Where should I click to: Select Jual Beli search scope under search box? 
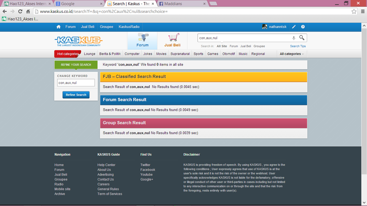(x=246, y=46)
